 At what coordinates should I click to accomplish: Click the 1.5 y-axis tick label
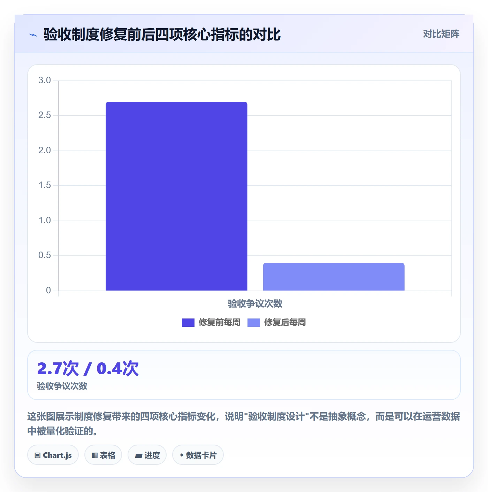pyautogui.click(x=45, y=185)
